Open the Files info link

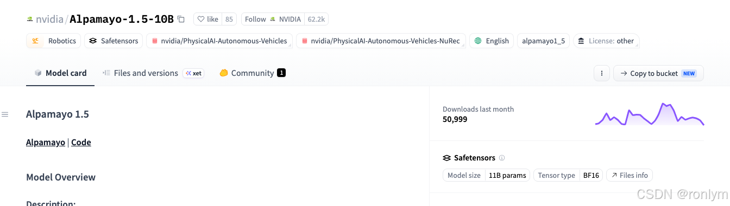630,175
